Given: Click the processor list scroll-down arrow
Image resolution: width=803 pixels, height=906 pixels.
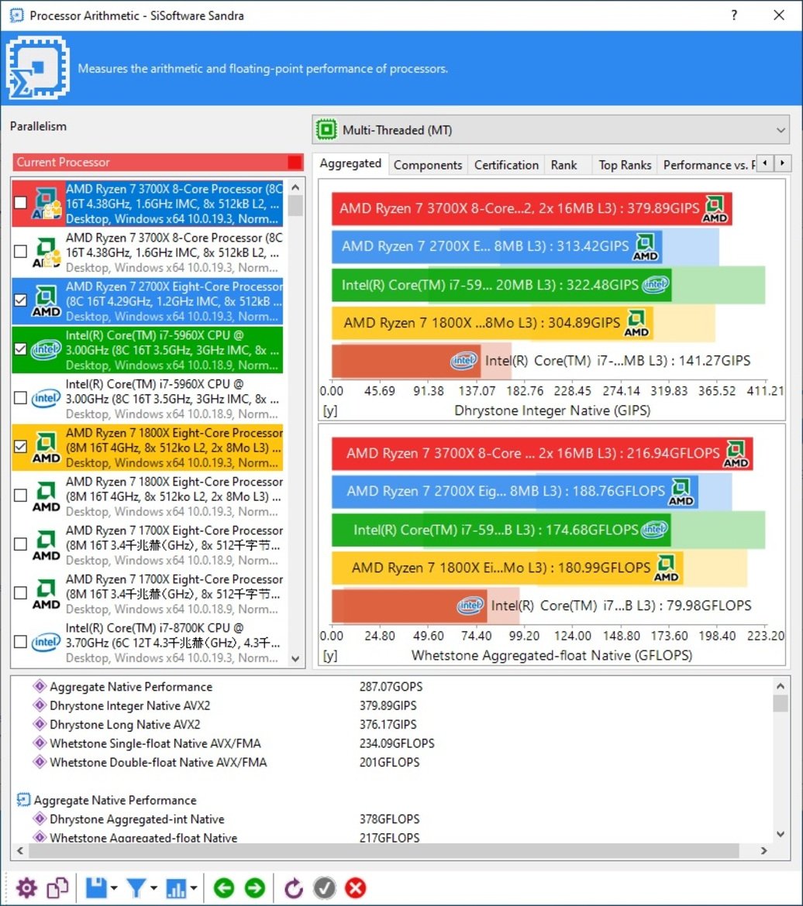Looking at the screenshot, I should pyautogui.click(x=295, y=659).
